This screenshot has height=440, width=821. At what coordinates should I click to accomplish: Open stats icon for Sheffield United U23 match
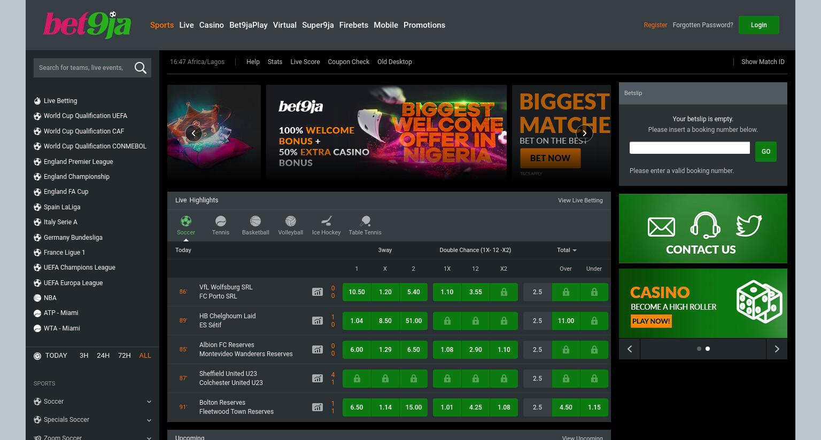tap(317, 378)
